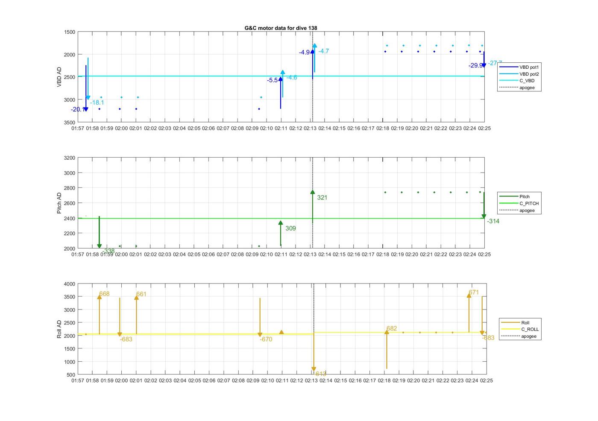This screenshot has height=421, width=598.
Task: Select the 'VBD pot1' legend entry
Action: pyautogui.click(x=519, y=67)
